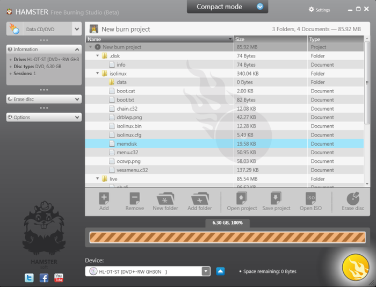
Task: Eject the disc tray
Action: pyautogui.click(x=220, y=271)
